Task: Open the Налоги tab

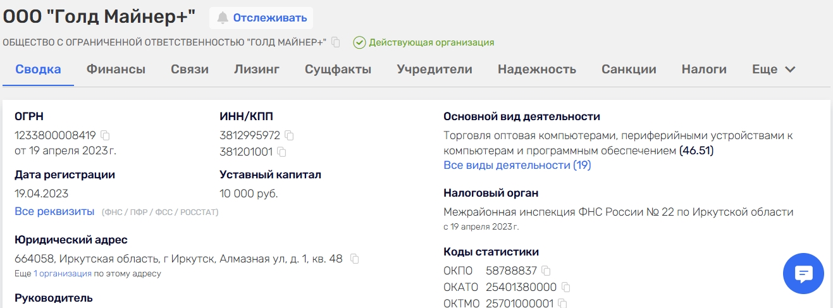Action: [x=704, y=70]
